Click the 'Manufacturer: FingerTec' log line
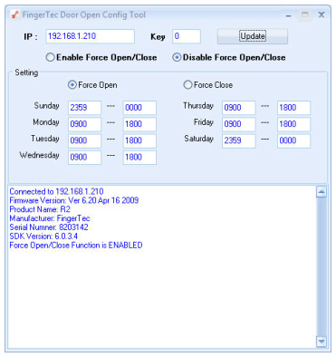Viewport: 336px width, 357px height. tap(50, 218)
